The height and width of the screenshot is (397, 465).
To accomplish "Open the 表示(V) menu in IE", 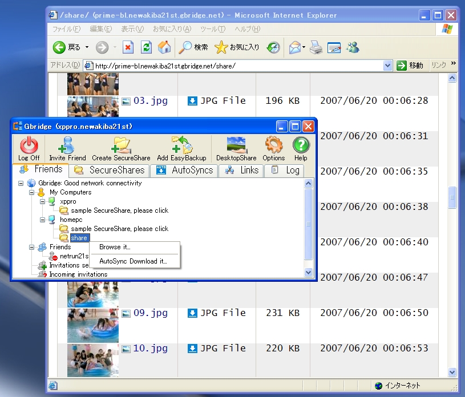I will 132,29.
